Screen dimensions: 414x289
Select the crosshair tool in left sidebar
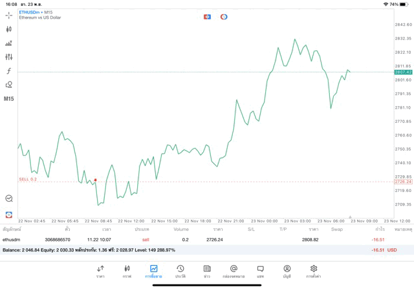tap(9, 15)
